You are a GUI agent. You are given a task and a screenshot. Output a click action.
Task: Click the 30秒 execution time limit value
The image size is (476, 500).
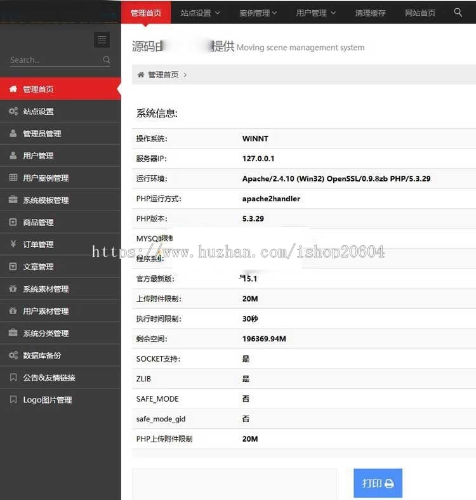coord(250,319)
